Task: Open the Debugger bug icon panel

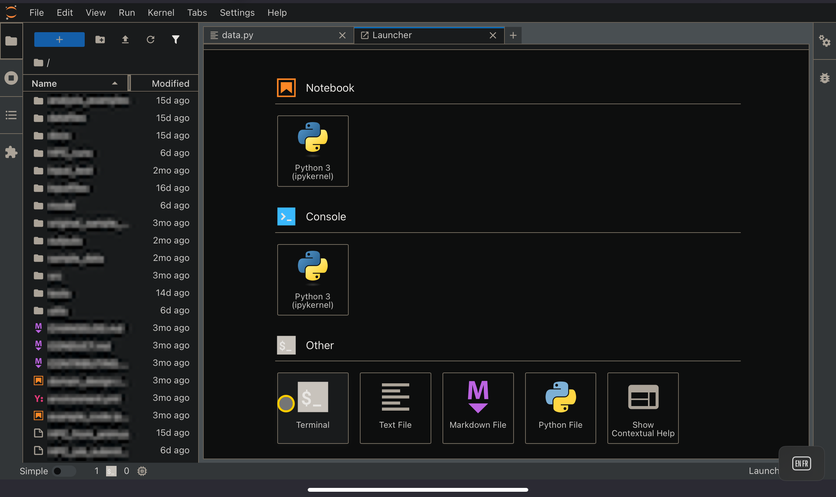Action: pyautogui.click(x=825, y=78)
